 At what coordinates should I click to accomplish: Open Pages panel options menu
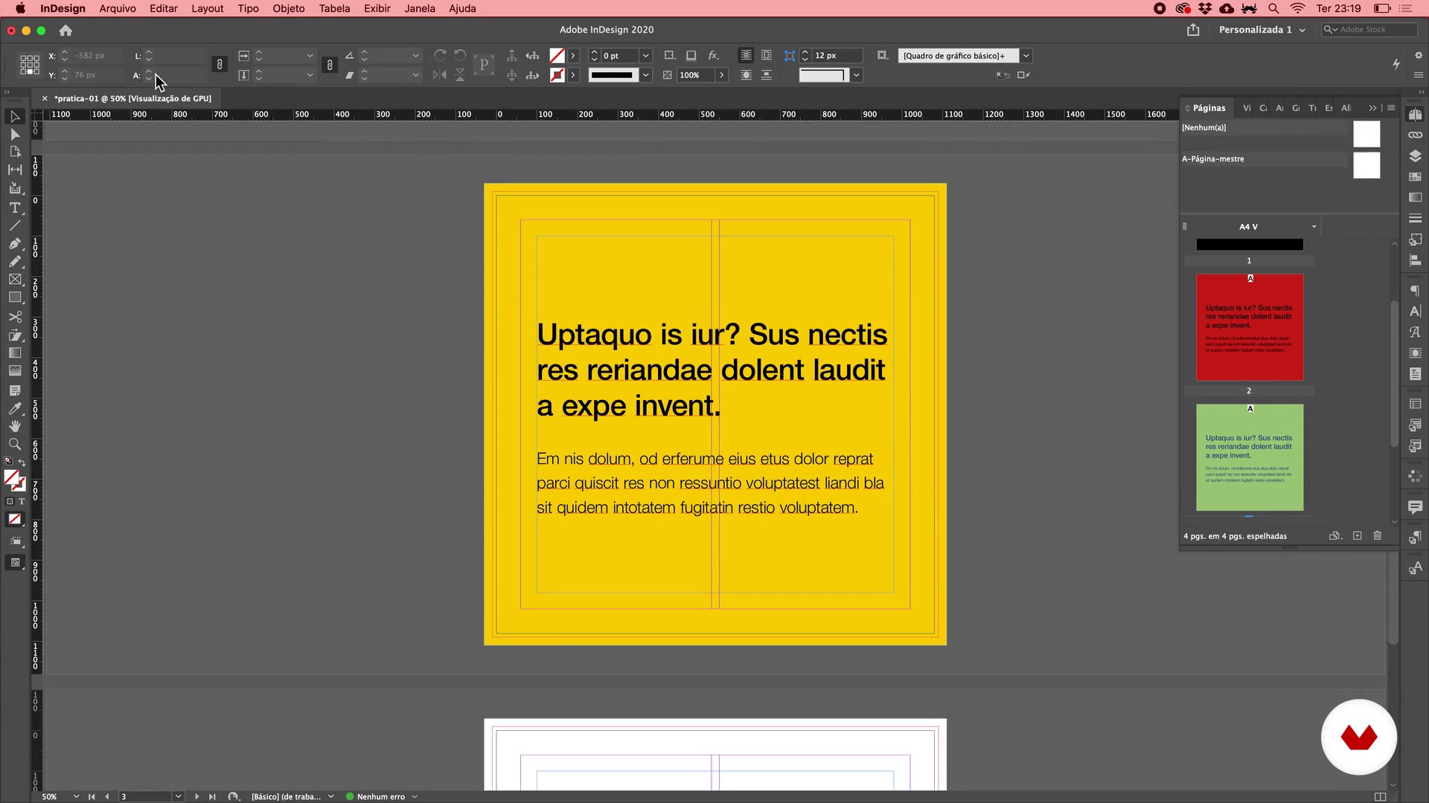point(1391,108)
